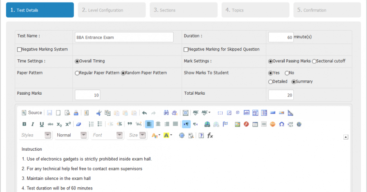
Task: View editor Source code
Action: pos(32,113)
